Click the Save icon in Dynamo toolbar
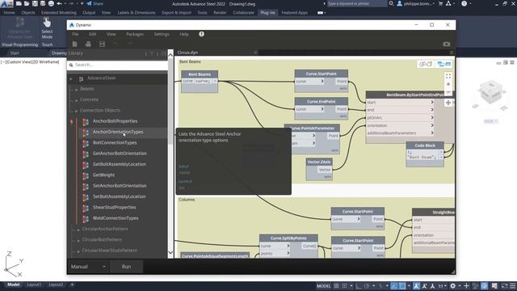The image size is (517, 291). [102, 44]
